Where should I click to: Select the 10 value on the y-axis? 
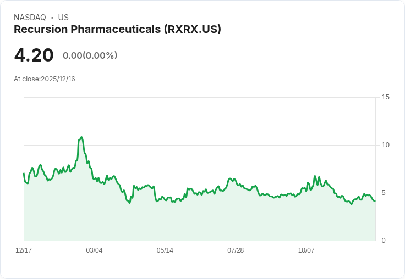tap(385, 145)
